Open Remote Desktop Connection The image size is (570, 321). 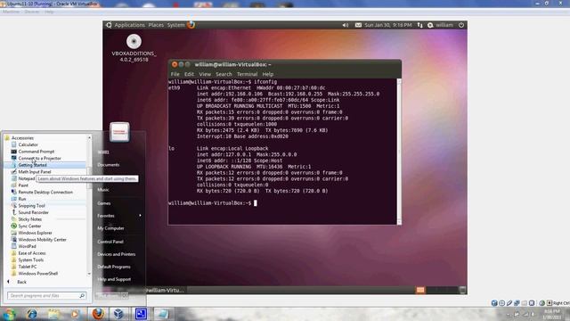[45, 193]
